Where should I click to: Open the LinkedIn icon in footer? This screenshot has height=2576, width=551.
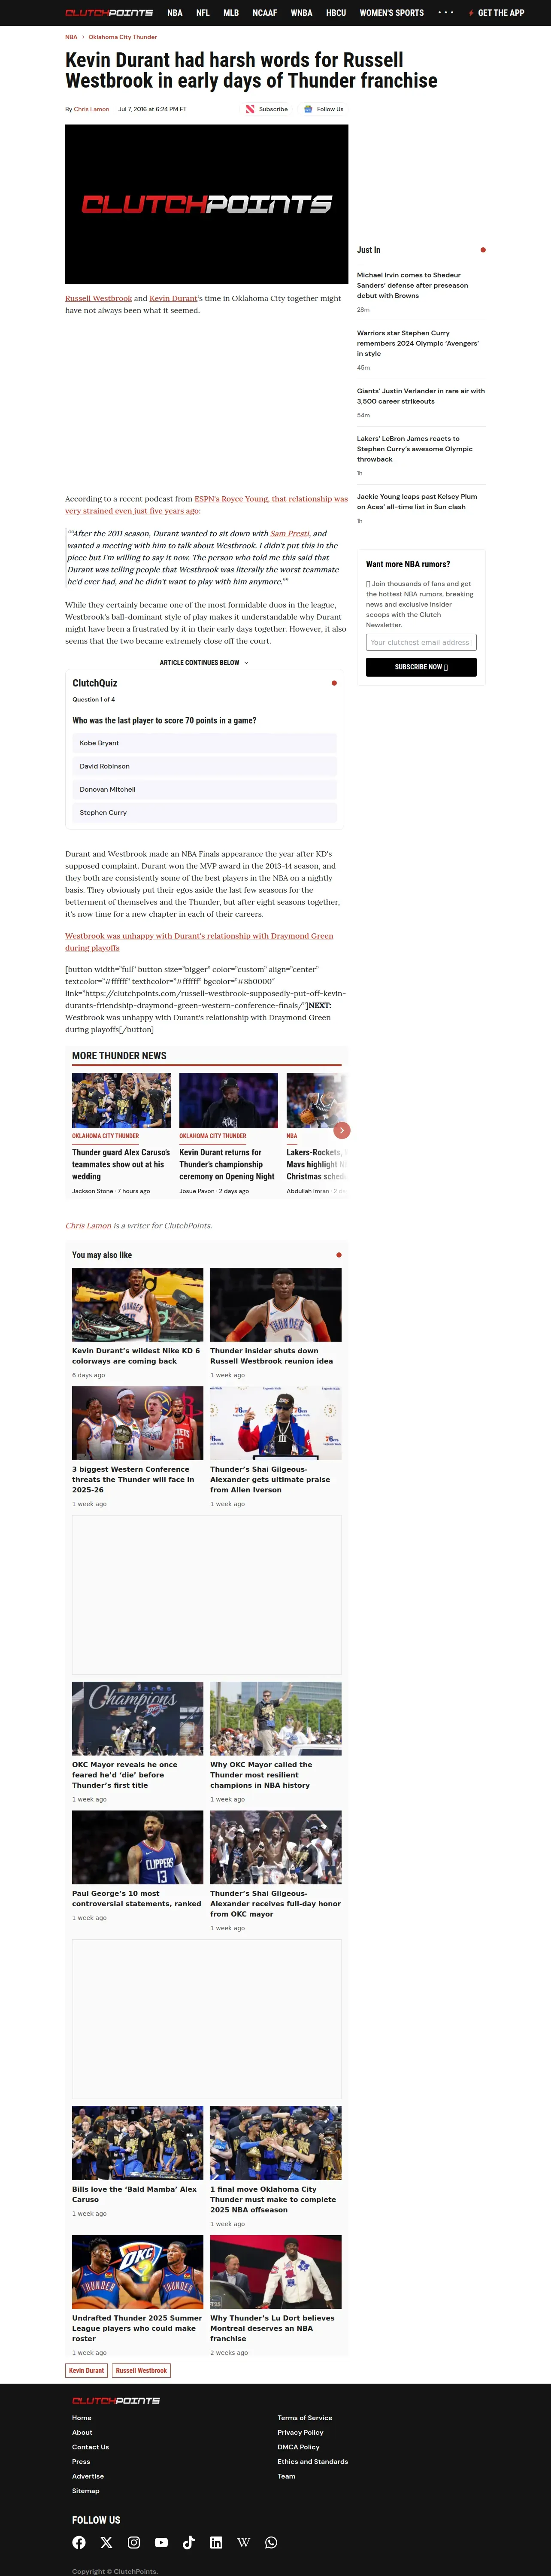click(216, 2542)
